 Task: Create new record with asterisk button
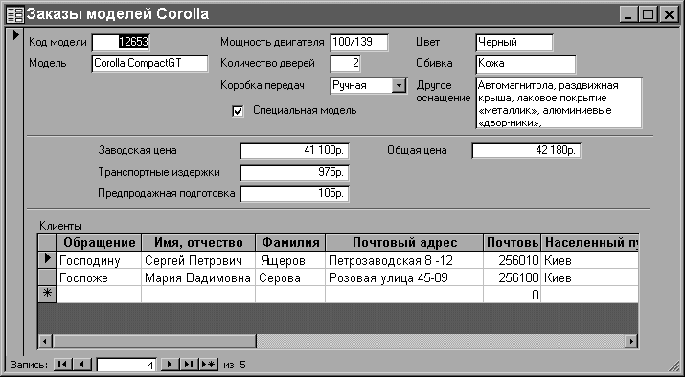tap(209, 364)
